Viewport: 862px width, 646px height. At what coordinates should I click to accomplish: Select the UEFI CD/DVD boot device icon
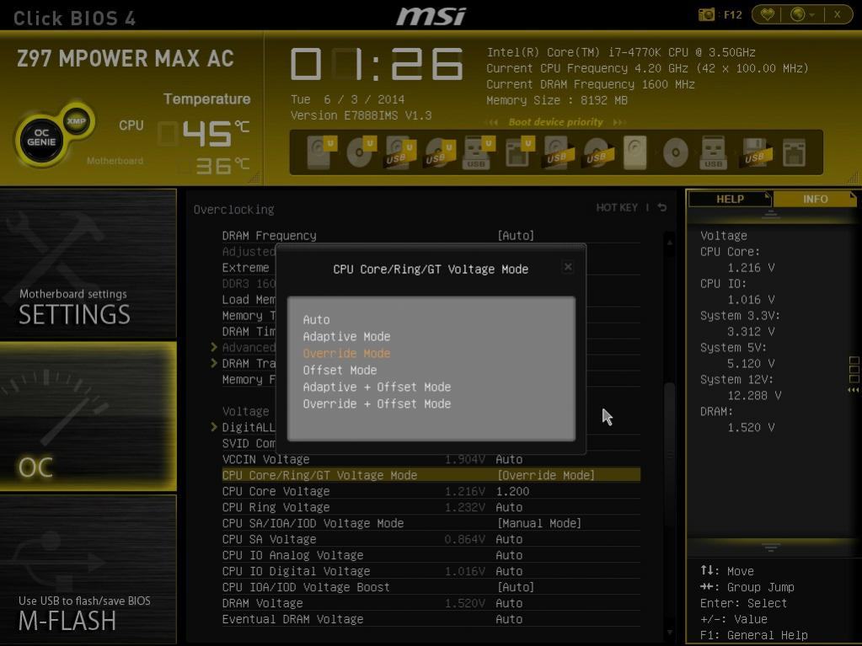click(361, 152)
